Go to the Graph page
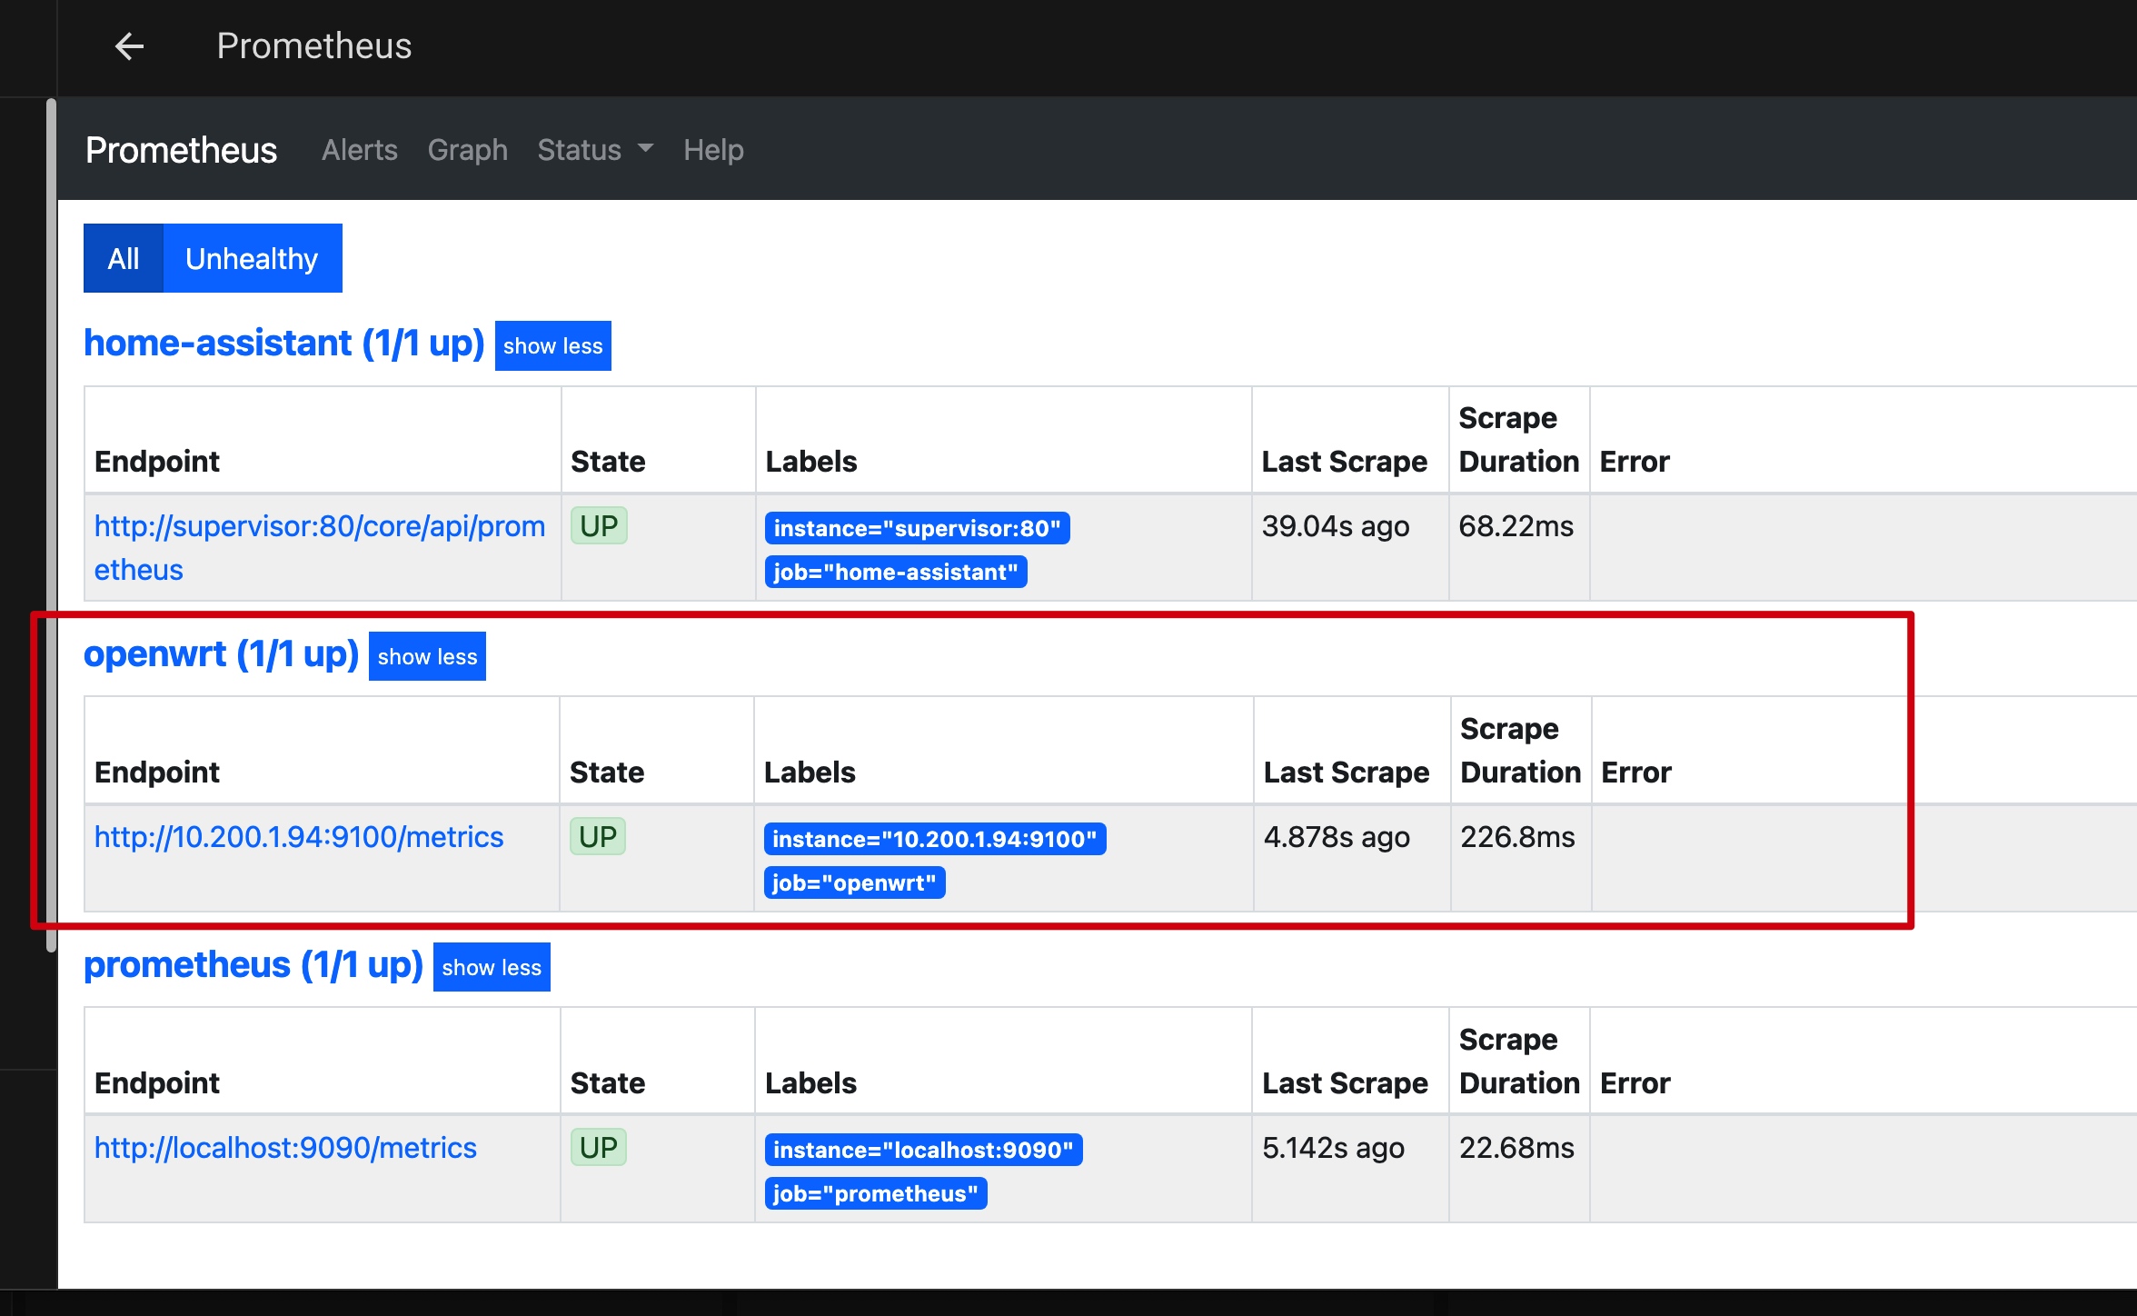 467,150
